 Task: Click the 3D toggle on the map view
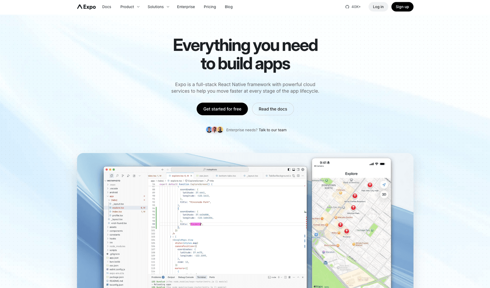384,194
